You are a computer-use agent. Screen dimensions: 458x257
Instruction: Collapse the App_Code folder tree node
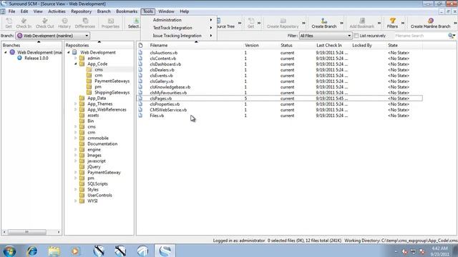coord(75,64)
